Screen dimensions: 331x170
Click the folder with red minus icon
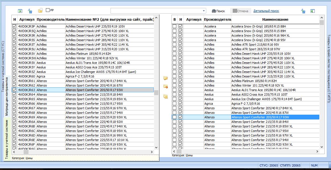click(165, 86)
